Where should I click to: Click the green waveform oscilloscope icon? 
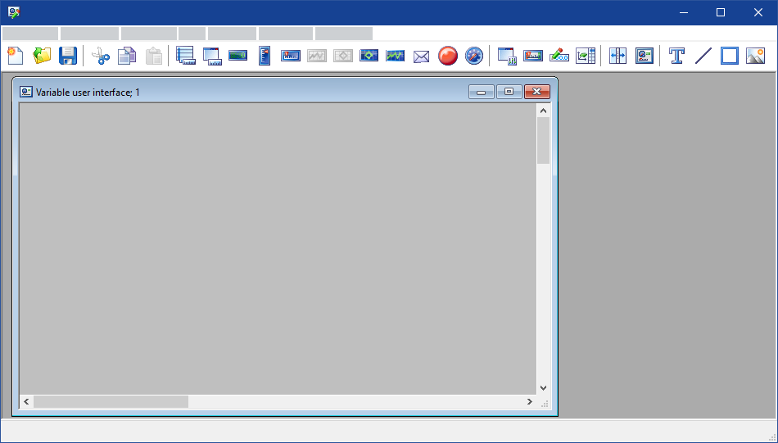click(396, 56)
